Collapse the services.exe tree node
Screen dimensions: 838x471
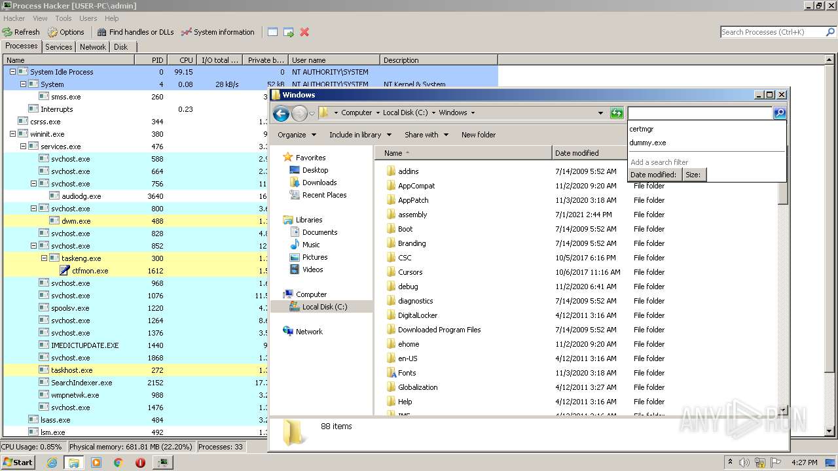pyautogui.click(x=23, y=147)
